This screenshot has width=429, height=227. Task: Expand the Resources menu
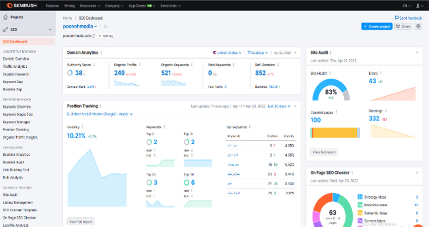click(90, 6)
